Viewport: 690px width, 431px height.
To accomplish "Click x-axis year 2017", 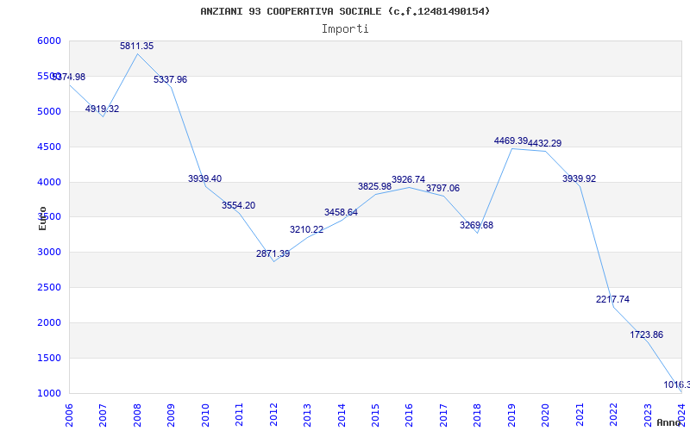I will click(443, 415).
